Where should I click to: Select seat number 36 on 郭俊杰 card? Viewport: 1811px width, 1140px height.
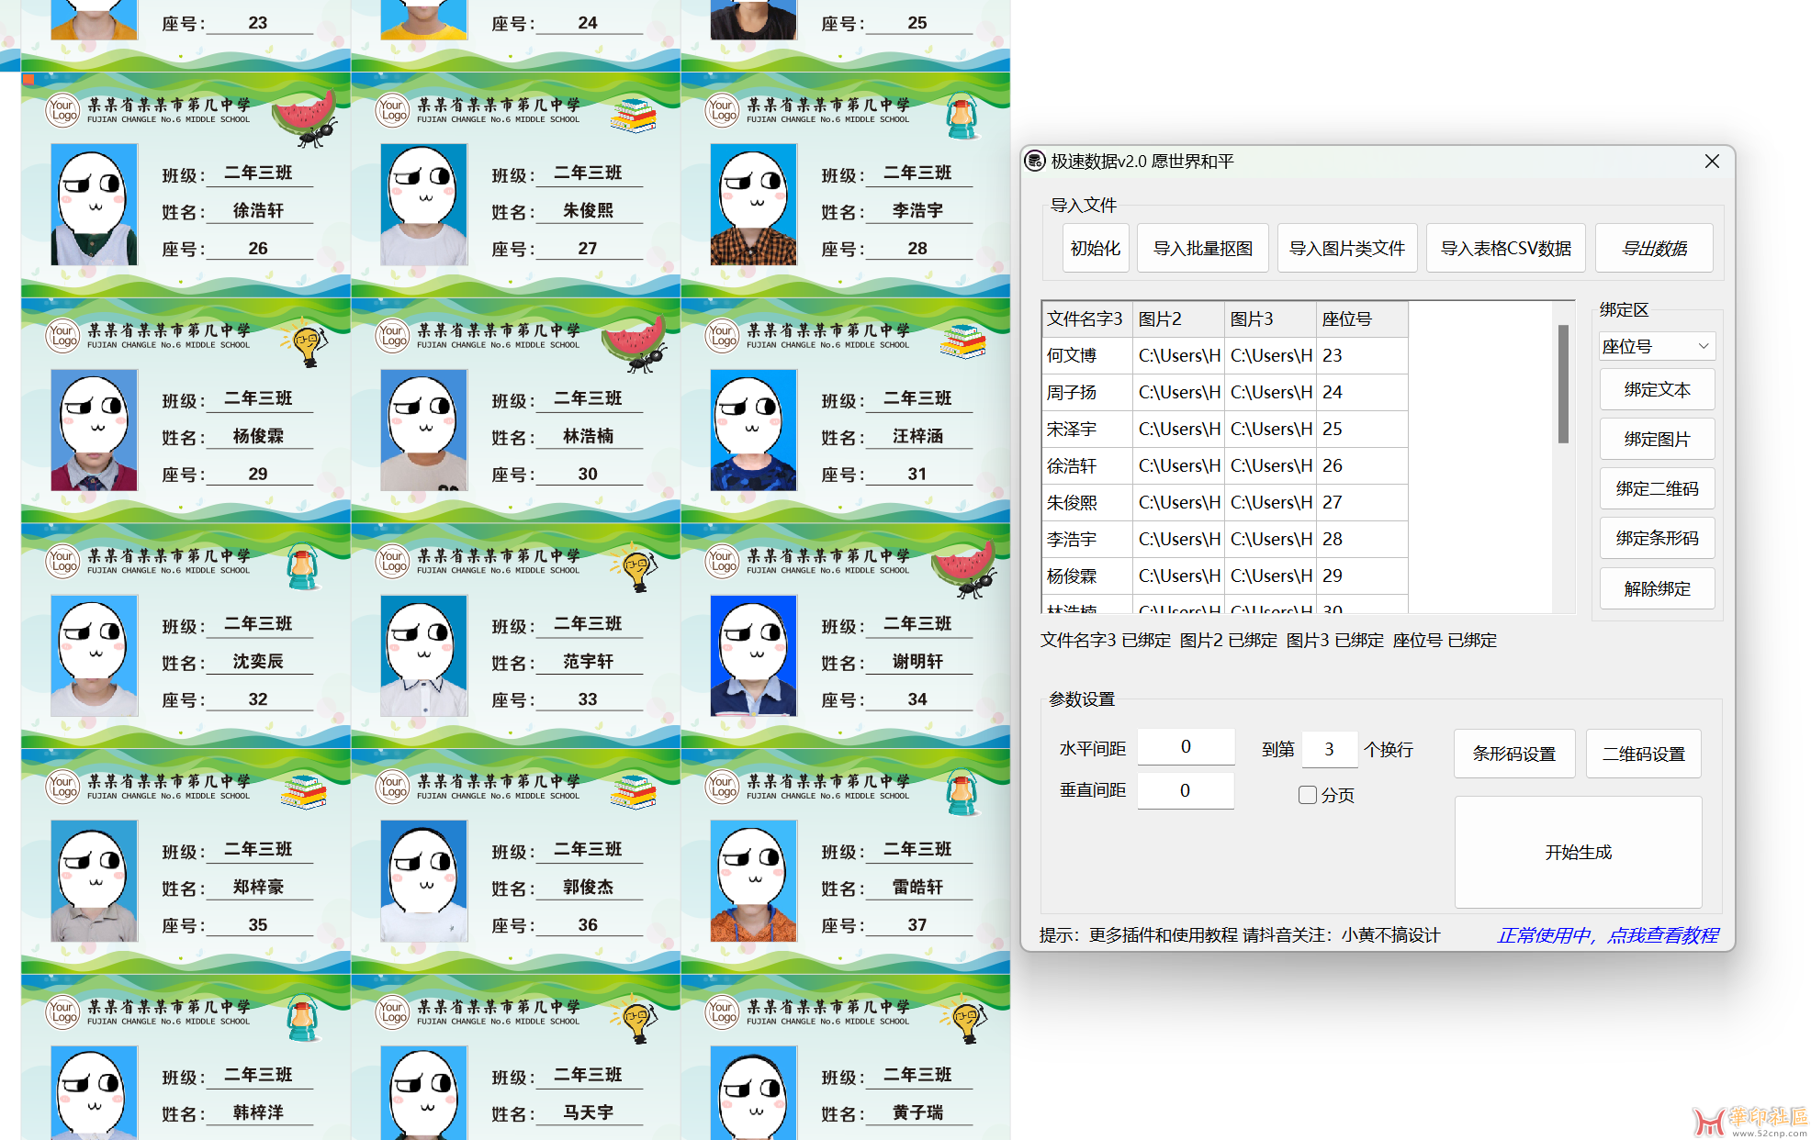588,924
